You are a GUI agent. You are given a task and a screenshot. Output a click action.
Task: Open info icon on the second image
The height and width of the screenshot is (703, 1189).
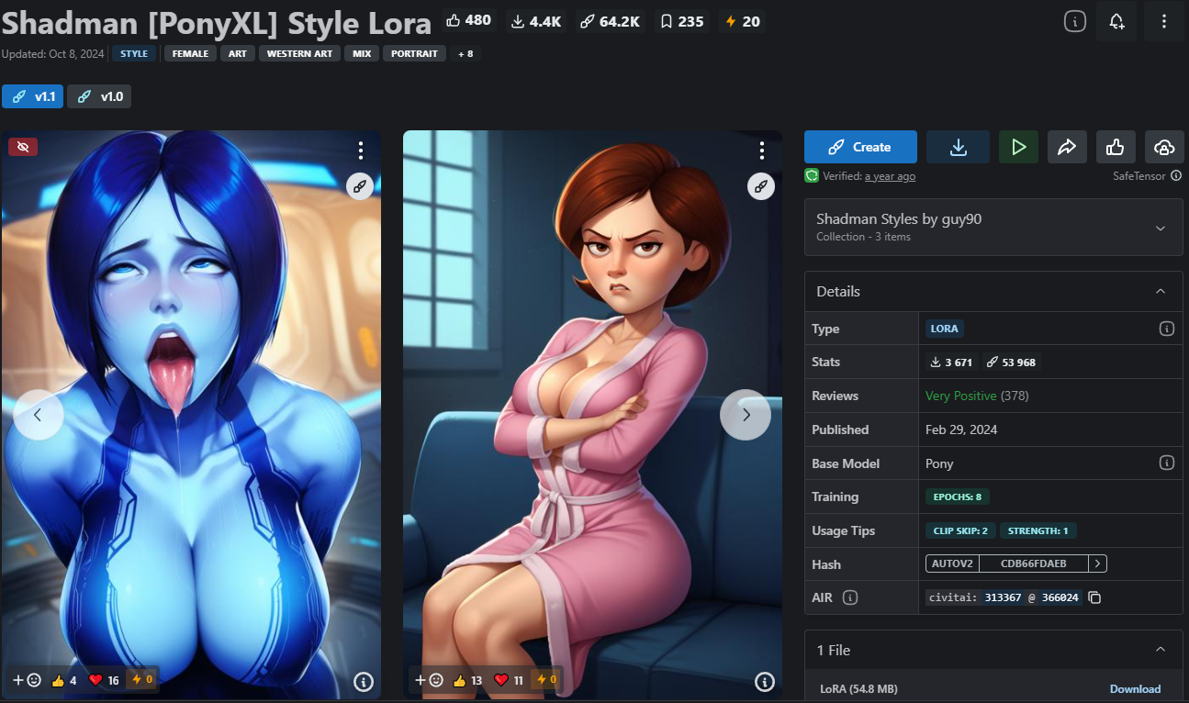click(765, 681)
